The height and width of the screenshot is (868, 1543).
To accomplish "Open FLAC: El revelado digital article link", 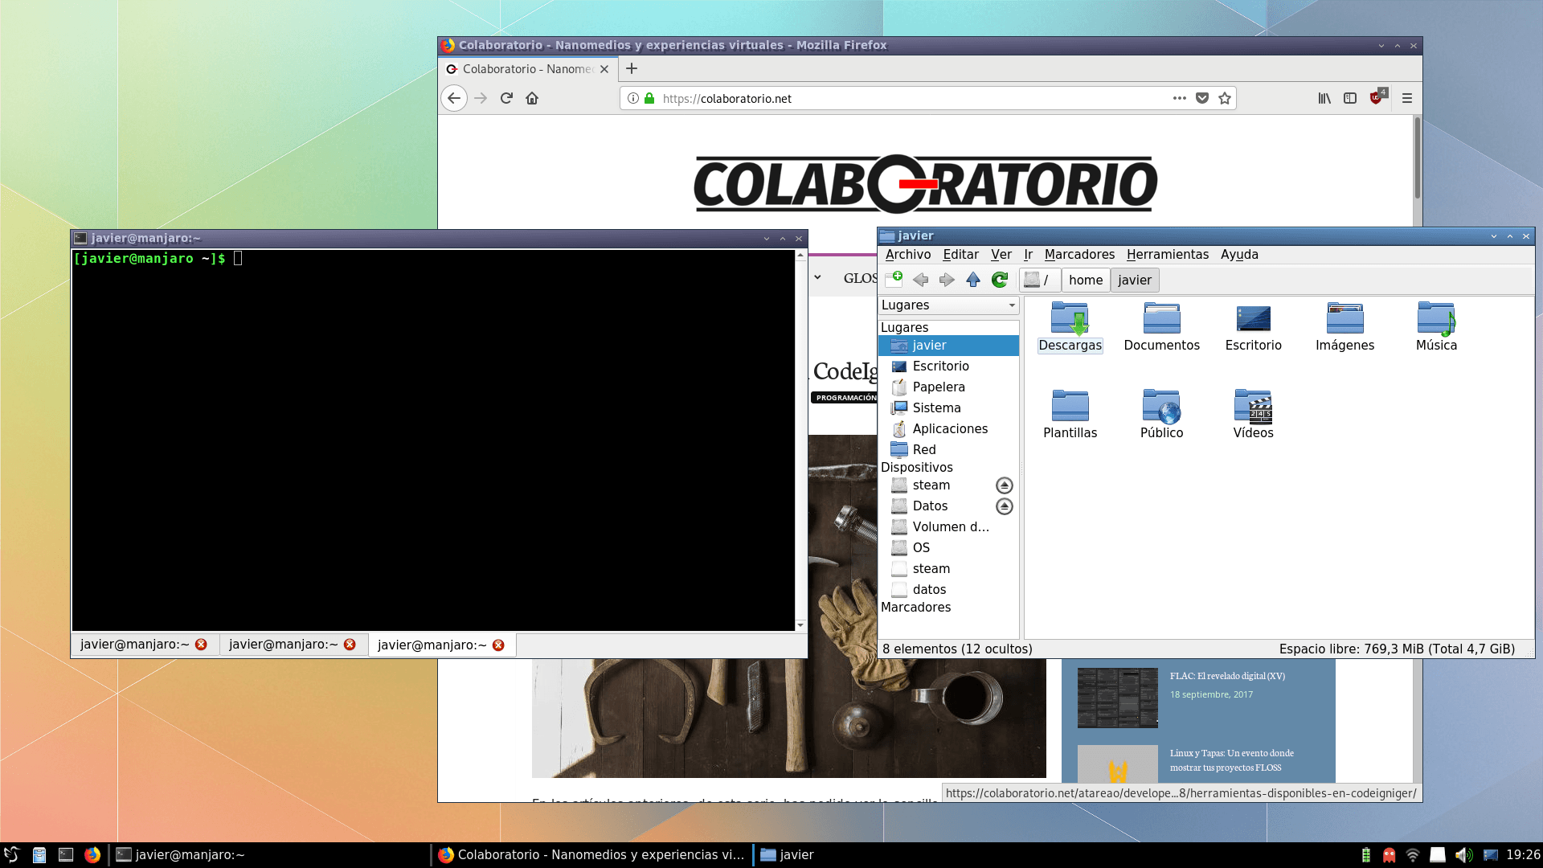I will click(1227, 676).
